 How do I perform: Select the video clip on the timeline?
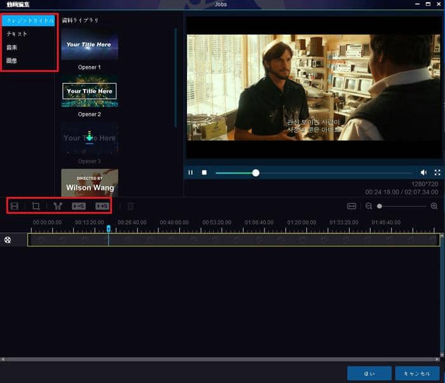233,240
